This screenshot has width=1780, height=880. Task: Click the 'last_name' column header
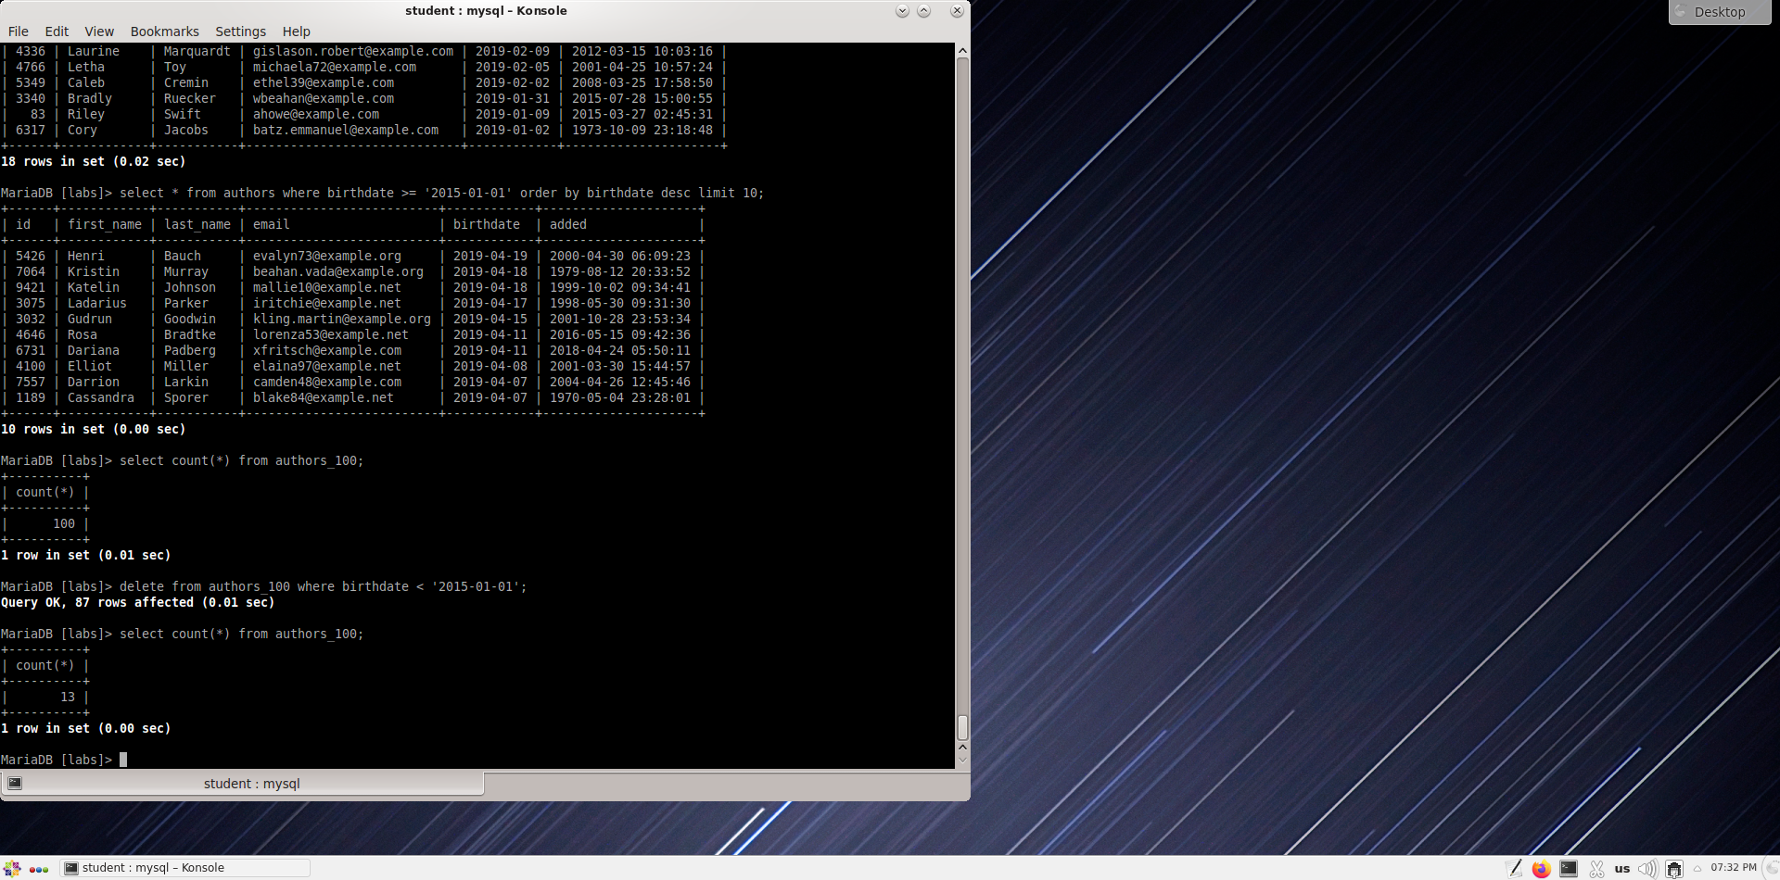(197, 224)
